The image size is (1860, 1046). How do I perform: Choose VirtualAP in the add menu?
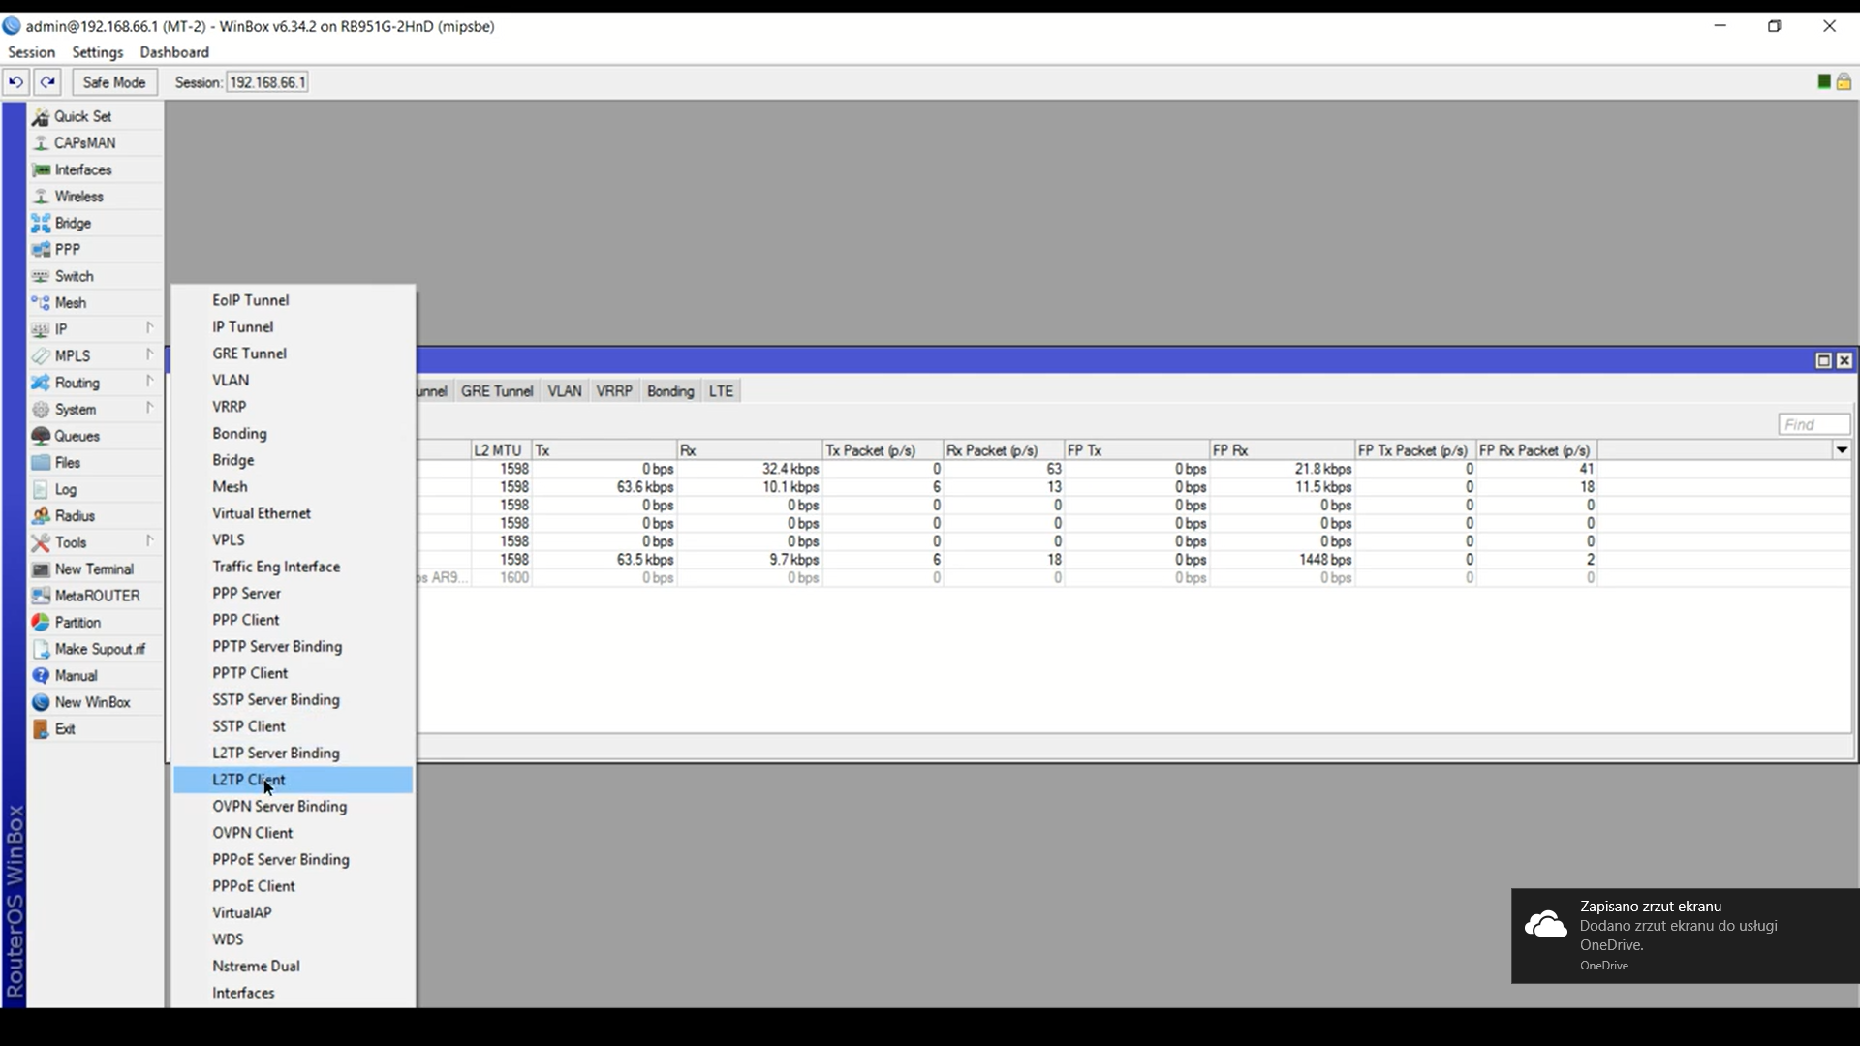pos(293,913)
